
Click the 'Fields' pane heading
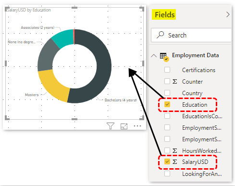pos(165,15)
